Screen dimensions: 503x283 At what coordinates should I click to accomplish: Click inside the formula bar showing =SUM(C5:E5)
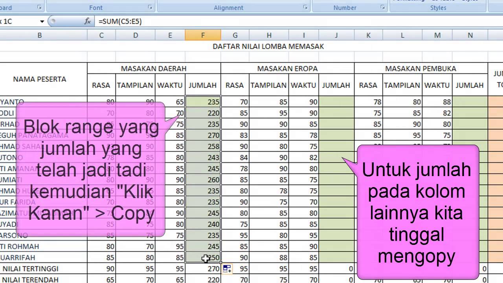299,21
